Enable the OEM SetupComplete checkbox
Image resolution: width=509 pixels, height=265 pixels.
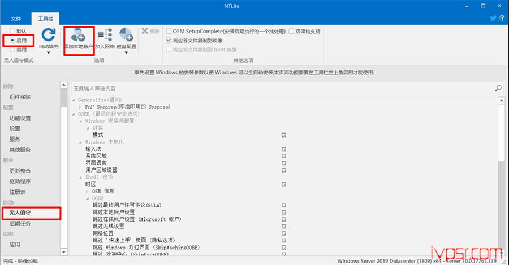pos(169,31)
